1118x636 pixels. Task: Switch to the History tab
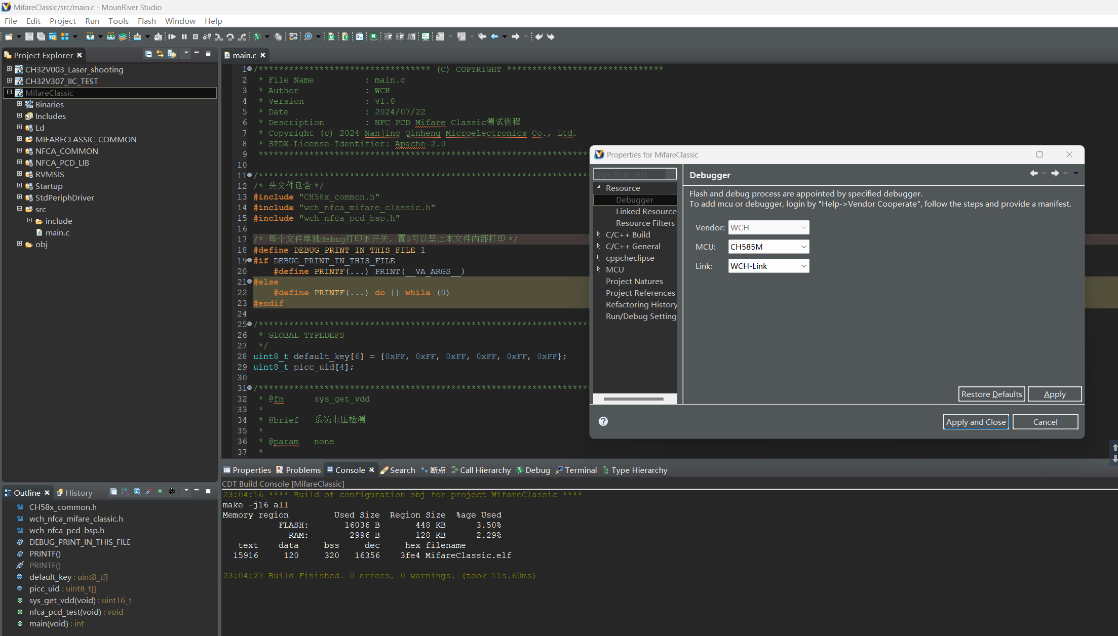pos(74,493)
